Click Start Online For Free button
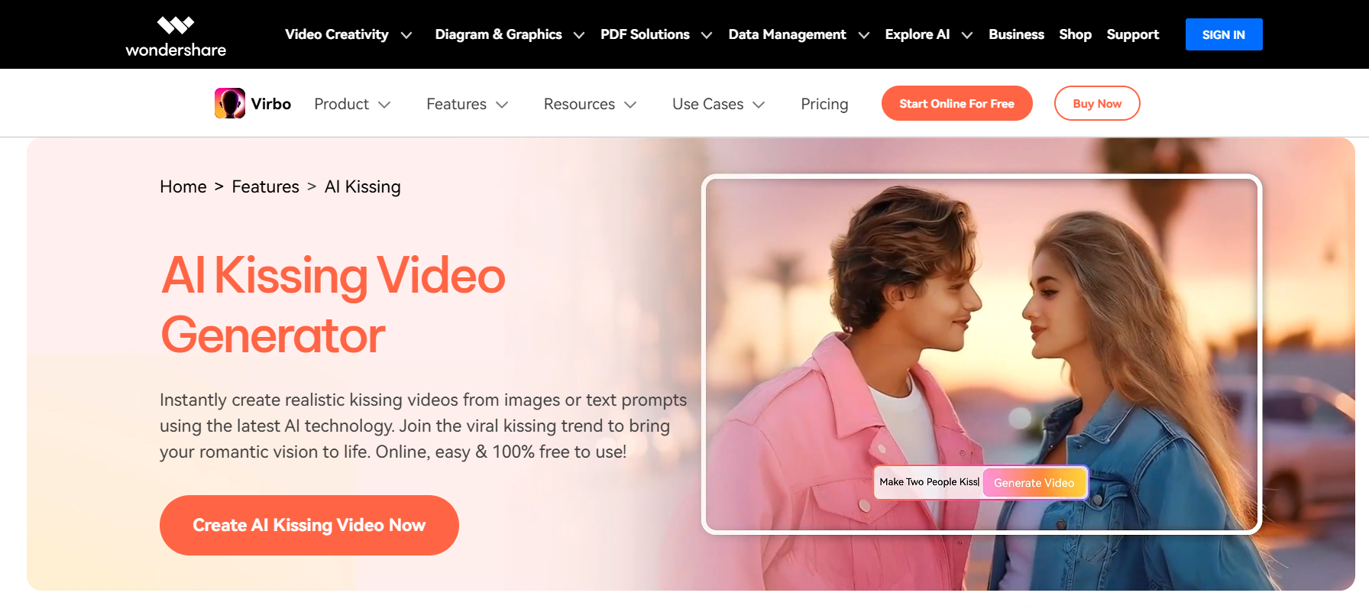1369x609 pixels. click(x=956, y=103)
